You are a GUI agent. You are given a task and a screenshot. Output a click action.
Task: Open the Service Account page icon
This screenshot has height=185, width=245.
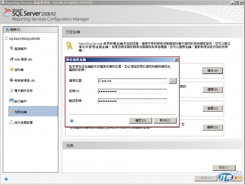point(11,48)
